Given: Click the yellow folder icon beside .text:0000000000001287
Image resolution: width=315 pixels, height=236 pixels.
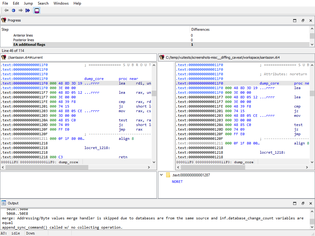Looking at the screenshot, I should (168, 175).
